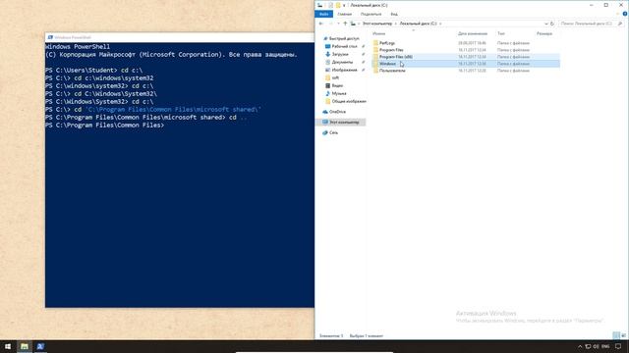Open Документы in the navigation pane
The width and height of the screenshot is (629, 353).
[x=342, y=62]
